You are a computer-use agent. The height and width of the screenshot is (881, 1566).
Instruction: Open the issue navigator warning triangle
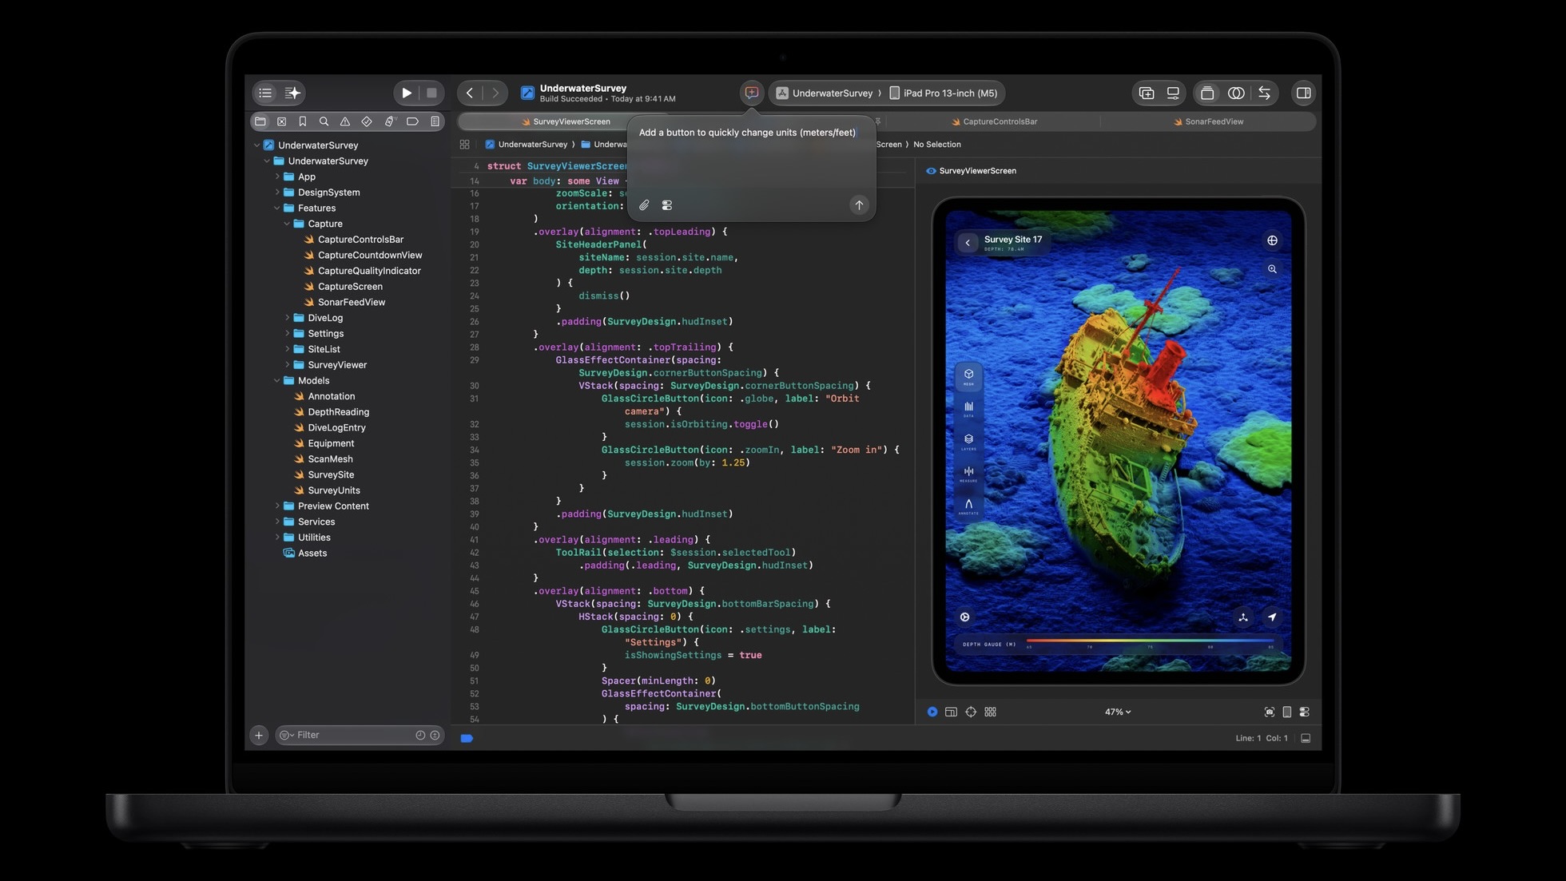345,121
